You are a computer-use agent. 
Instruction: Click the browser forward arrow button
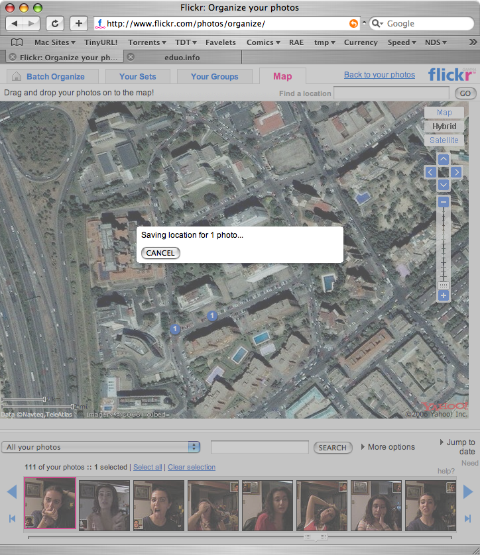[32, 23]
